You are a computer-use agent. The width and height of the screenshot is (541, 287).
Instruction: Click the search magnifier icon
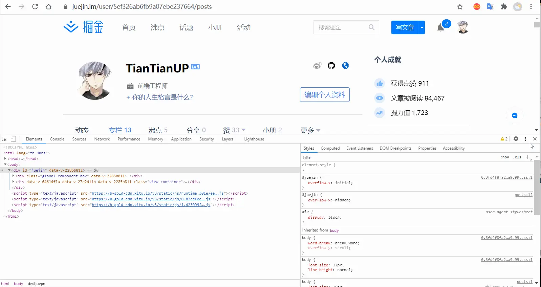(x=371, y=27)
